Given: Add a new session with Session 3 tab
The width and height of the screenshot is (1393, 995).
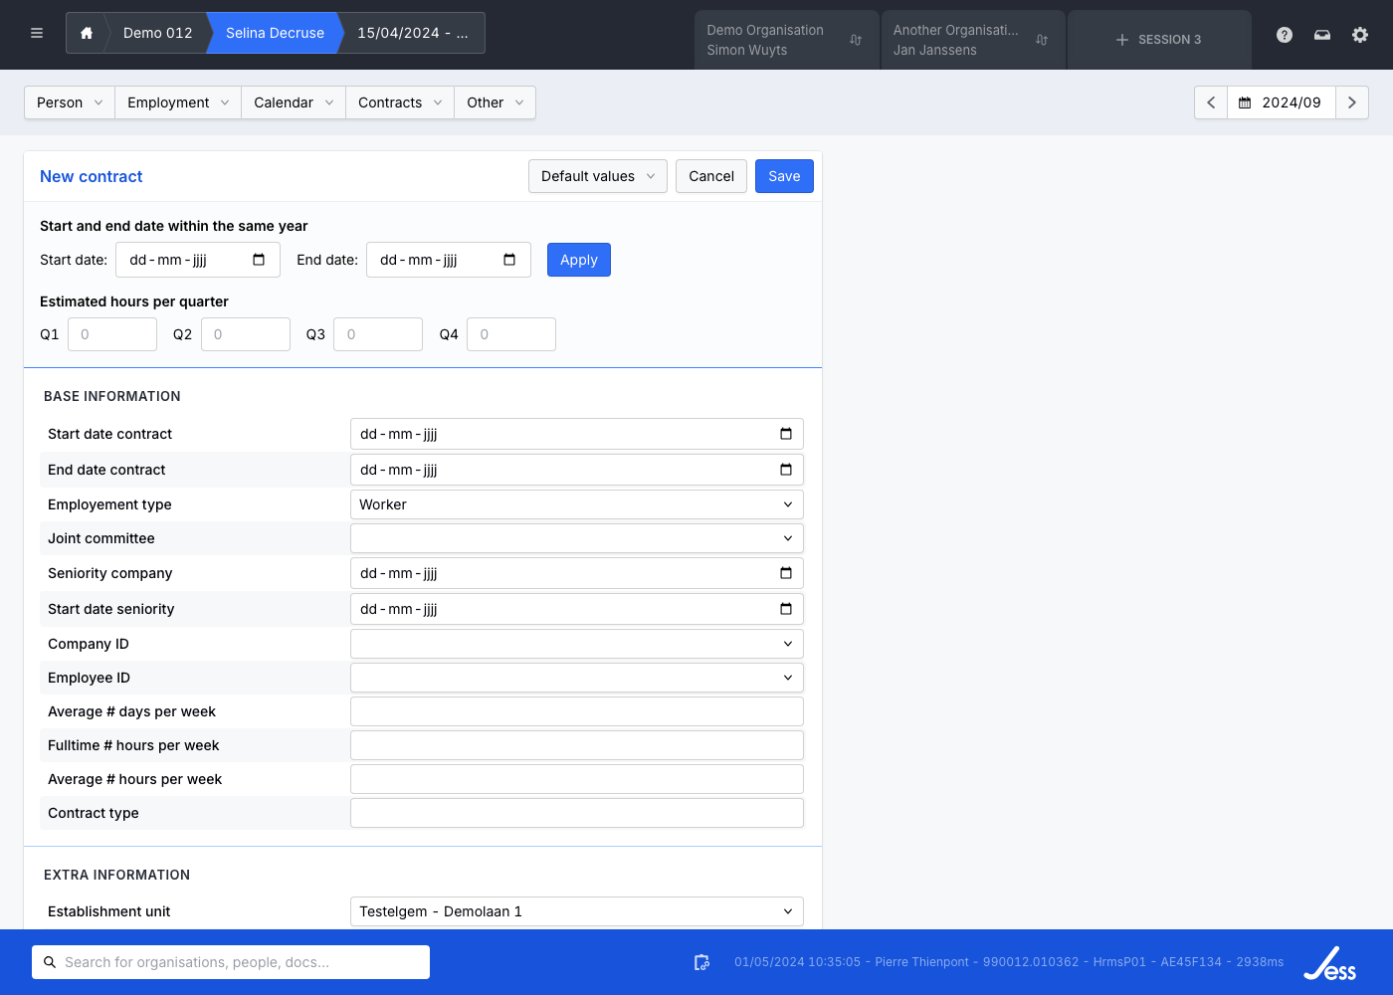Looking at the screenshot, I should tap(1158, 40).
